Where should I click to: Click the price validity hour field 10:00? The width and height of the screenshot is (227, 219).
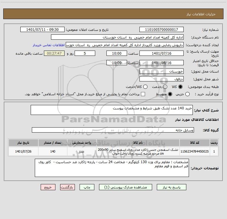(x=117, y=63)
